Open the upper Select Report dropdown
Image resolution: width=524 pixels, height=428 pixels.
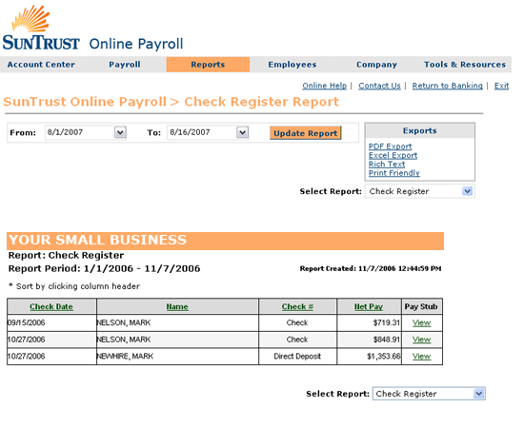point(420,191)
